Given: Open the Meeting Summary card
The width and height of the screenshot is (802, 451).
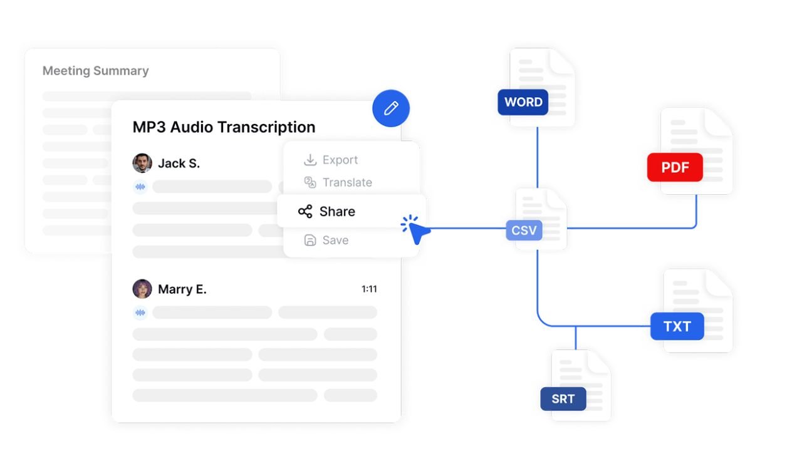Looking at the screenshot, I should (95, 71).
